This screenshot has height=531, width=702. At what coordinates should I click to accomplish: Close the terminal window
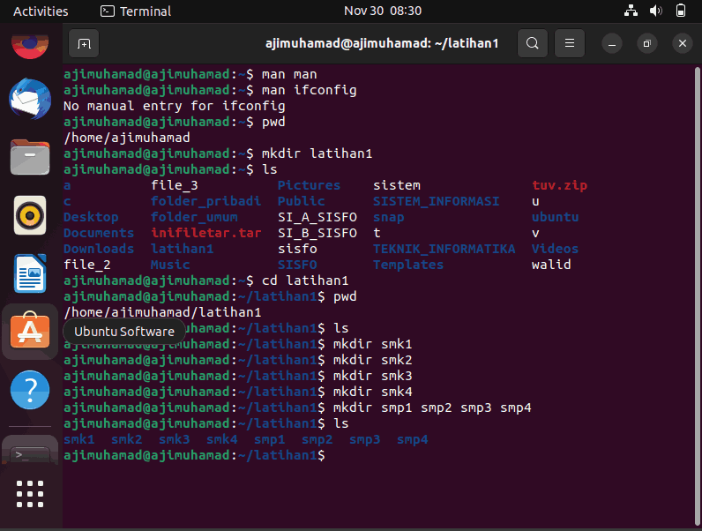tap(683, 43)
